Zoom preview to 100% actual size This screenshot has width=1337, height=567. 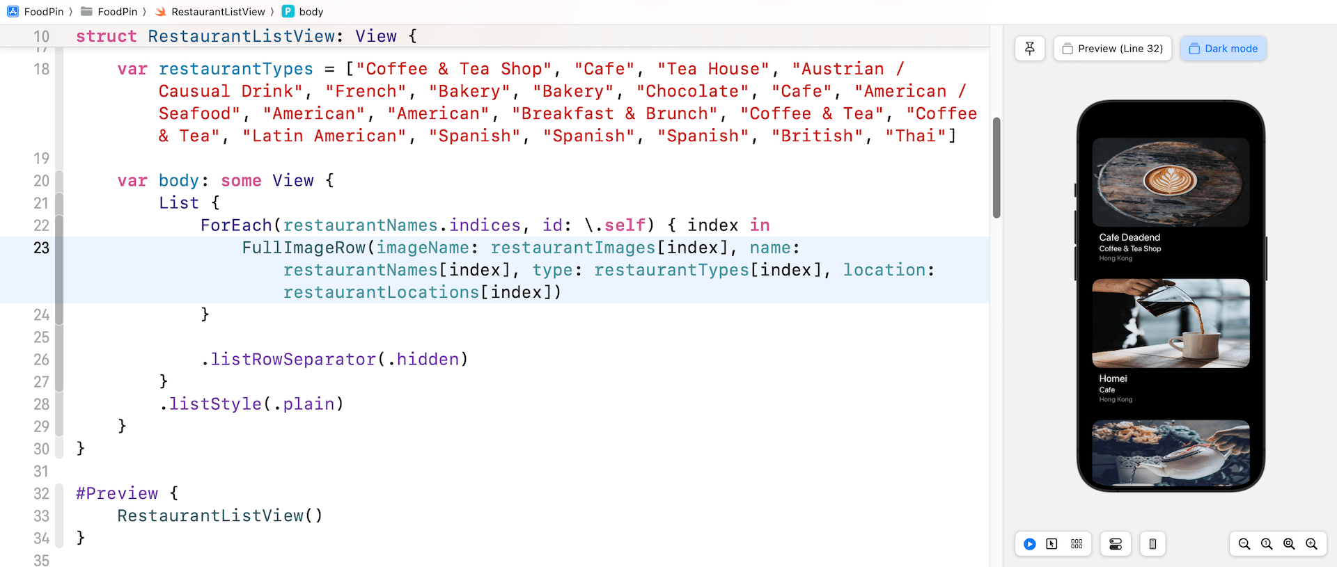[1267, 544]
